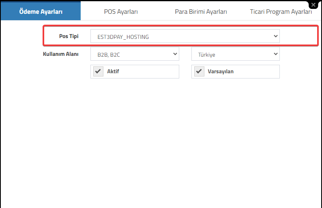
Task: Uncheck the Aktif checkbox
Action: click(x=98, y=71)
